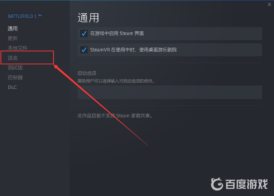
Task: Open the 测试版 section
Action: [15, 68]
